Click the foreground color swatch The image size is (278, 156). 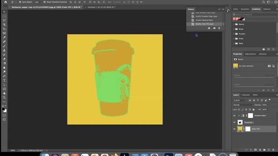point(3,109)
